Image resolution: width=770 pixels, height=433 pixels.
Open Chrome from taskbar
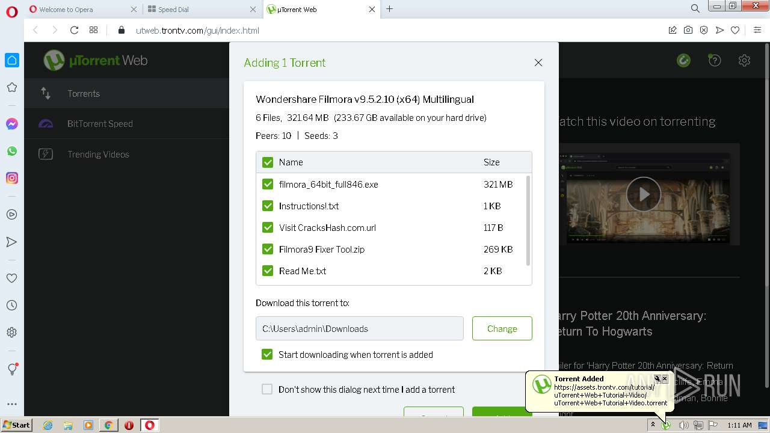click(109, 425)
